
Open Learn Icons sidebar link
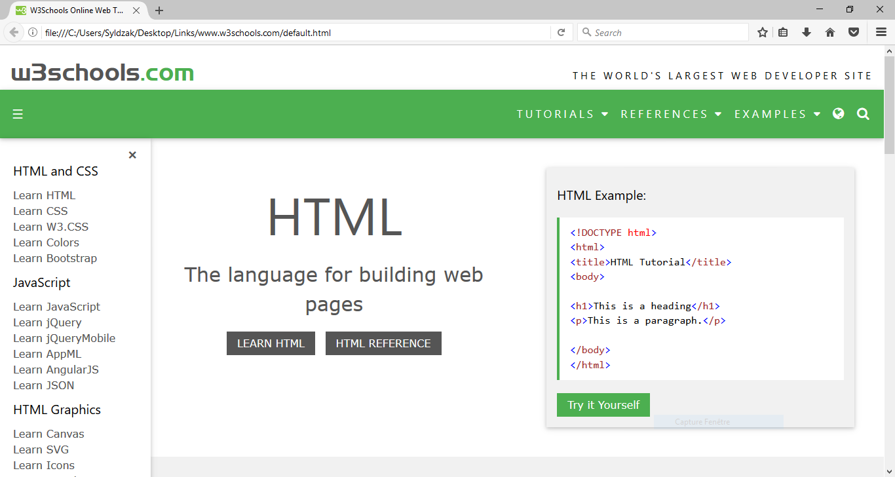pyautogui.click(x=44, y=465)
